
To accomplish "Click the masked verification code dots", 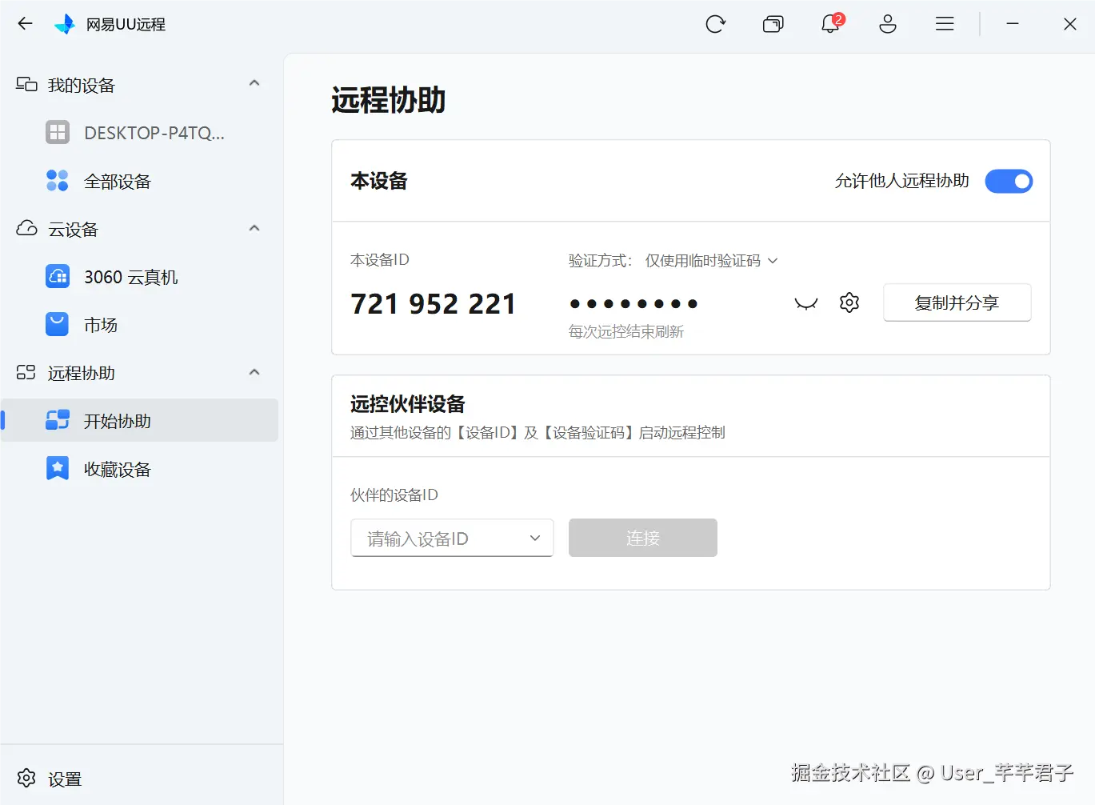I will [633, 304].
